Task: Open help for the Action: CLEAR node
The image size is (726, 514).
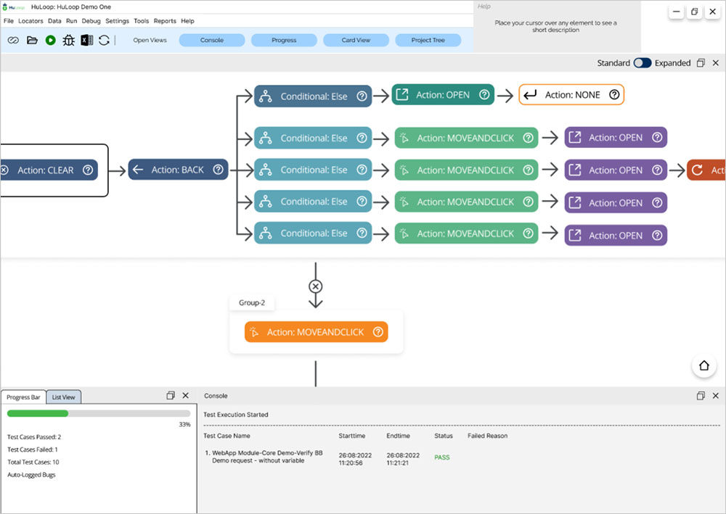Action: click(88, 170)
